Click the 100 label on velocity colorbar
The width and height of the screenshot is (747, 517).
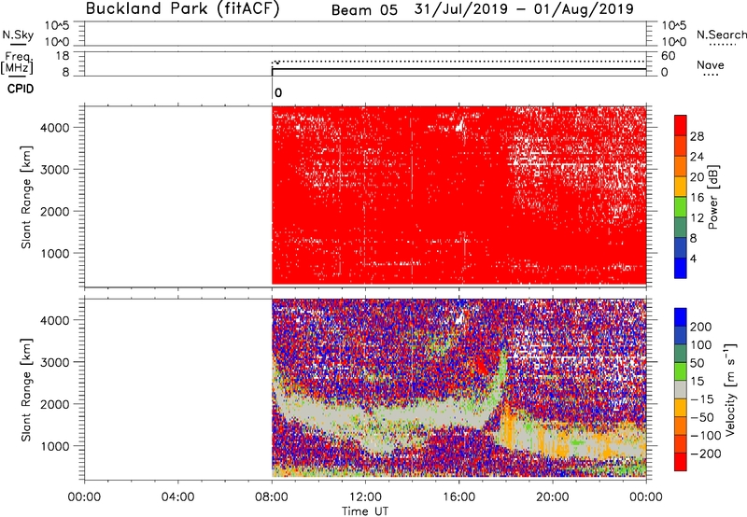point(701,345)
